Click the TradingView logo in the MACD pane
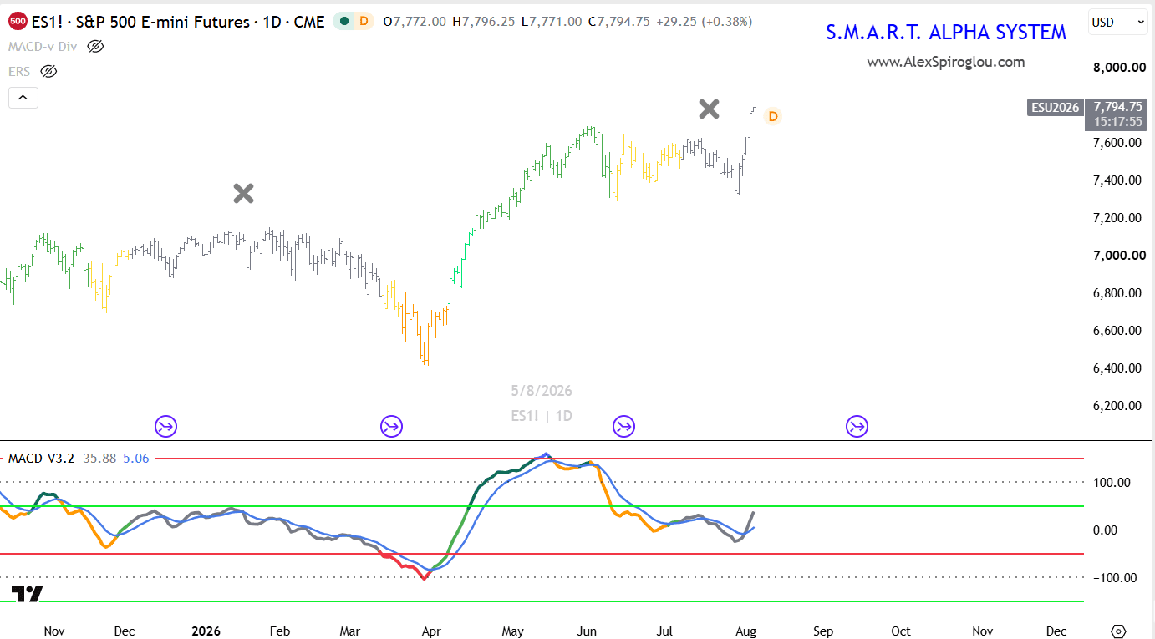Image resolution: width=1155 pixels, height=639 pixels. pos(27,595)
